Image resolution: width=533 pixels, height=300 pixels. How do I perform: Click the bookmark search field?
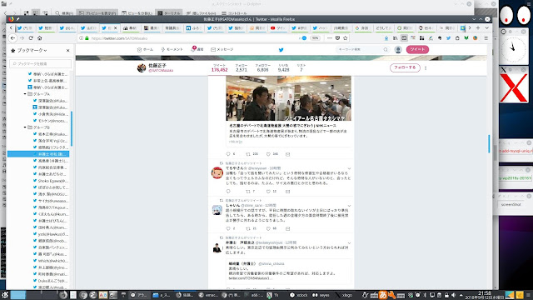[41, 63]
